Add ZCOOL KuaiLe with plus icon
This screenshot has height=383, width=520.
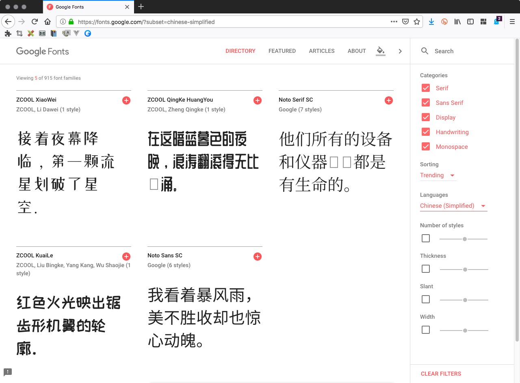[x=126, y=257]
